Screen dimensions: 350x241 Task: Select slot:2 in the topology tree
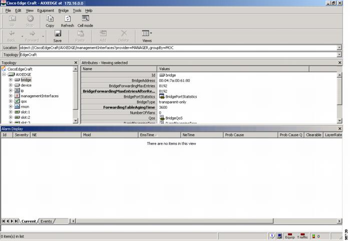[25, 117]
